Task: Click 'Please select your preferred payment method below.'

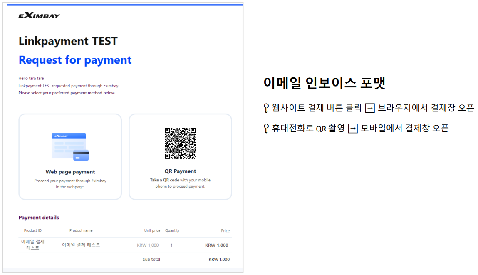Action: [x=67, y=93]
